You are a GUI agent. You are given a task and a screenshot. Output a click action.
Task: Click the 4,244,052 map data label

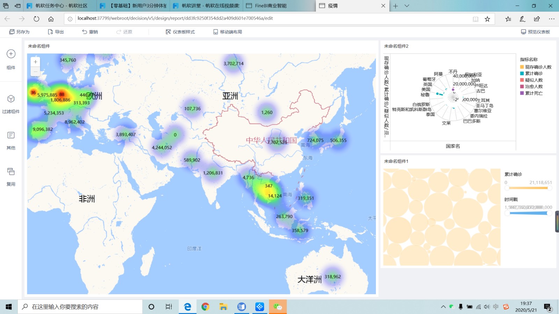[162, 148]
